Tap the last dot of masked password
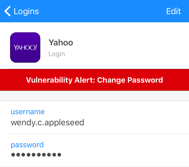Image resolution: width=189 pixels, height=167 pixels. 59,155
